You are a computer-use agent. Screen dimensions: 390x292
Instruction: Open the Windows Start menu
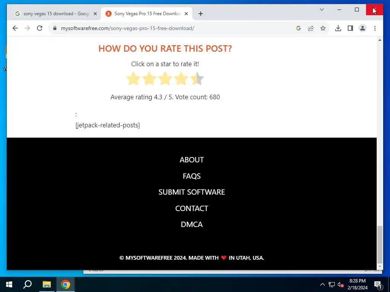(9, 284)
